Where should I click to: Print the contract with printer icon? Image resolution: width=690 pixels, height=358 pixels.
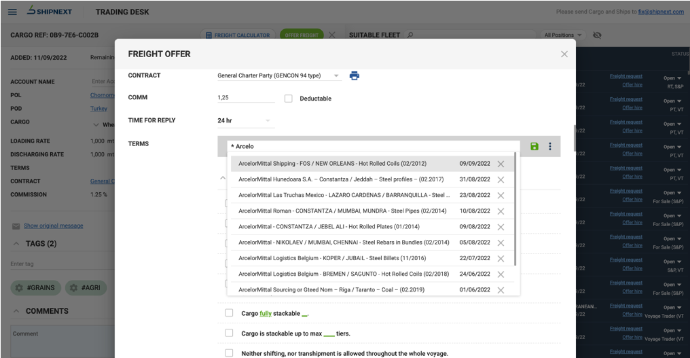(354, 75)
